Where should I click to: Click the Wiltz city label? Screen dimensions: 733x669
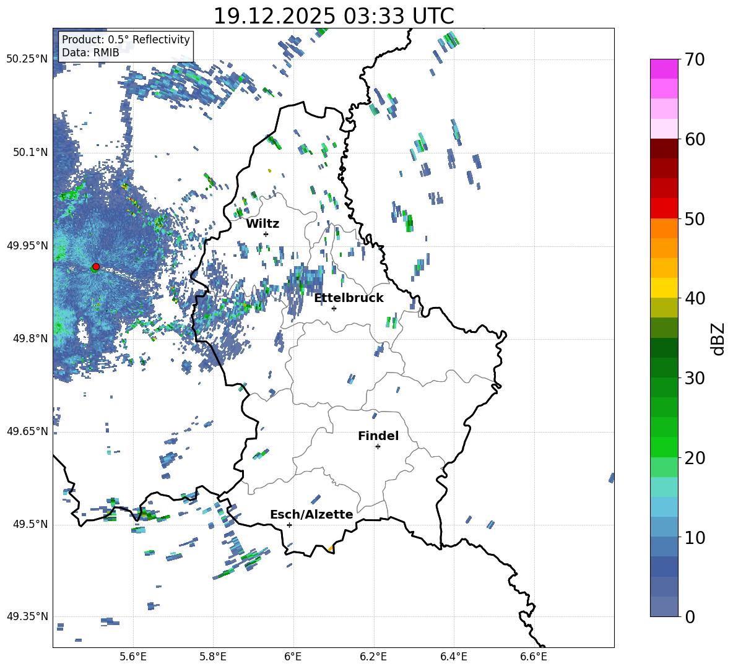pyautogui.click(x=262, y=224)
